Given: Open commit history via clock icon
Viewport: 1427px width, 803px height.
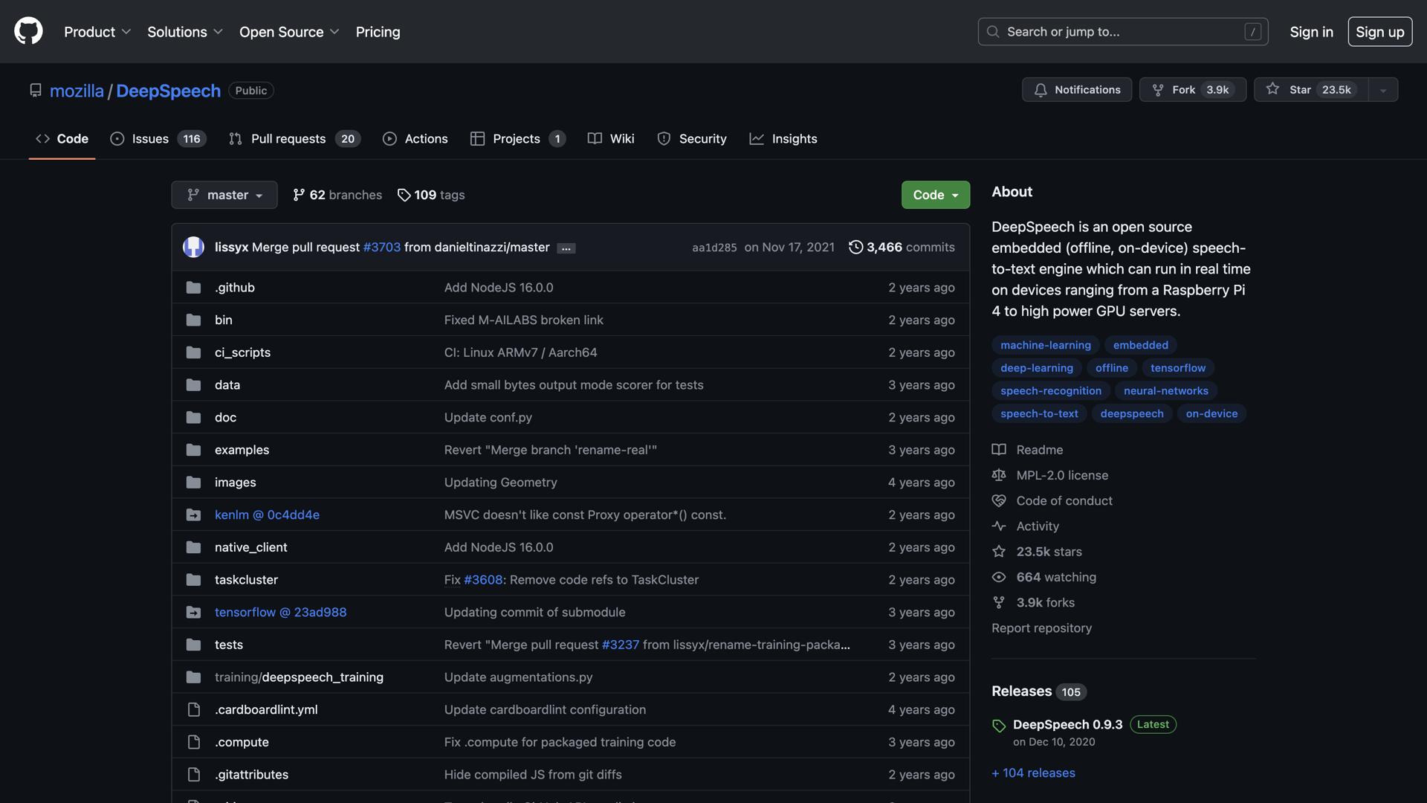Looking at the screenshot, I should 855,247.
